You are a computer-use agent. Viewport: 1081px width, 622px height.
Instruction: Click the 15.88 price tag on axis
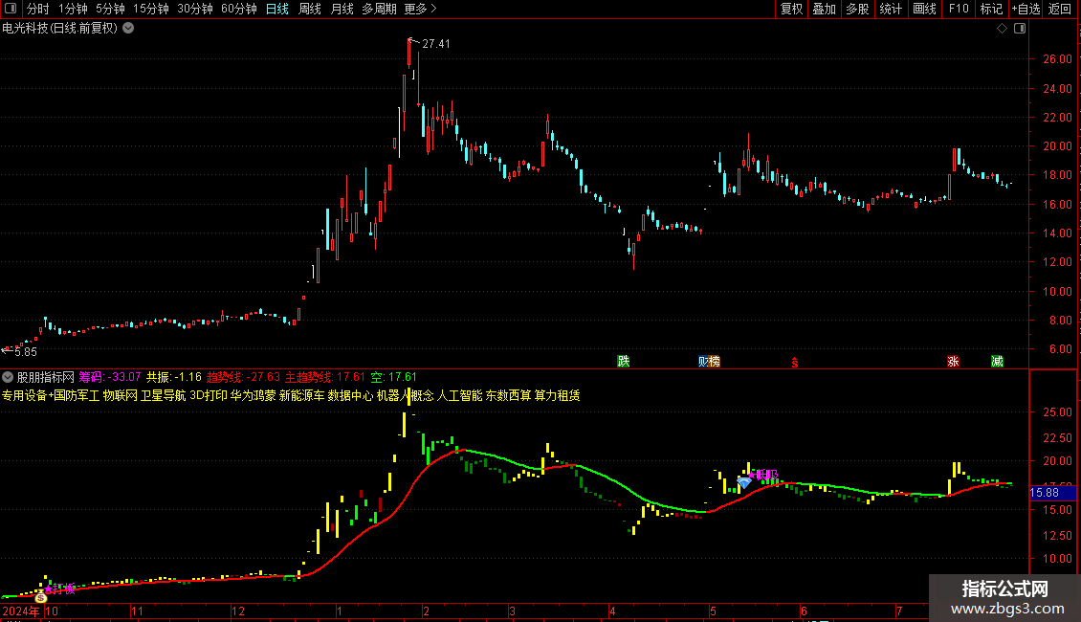coord(1052,493)
